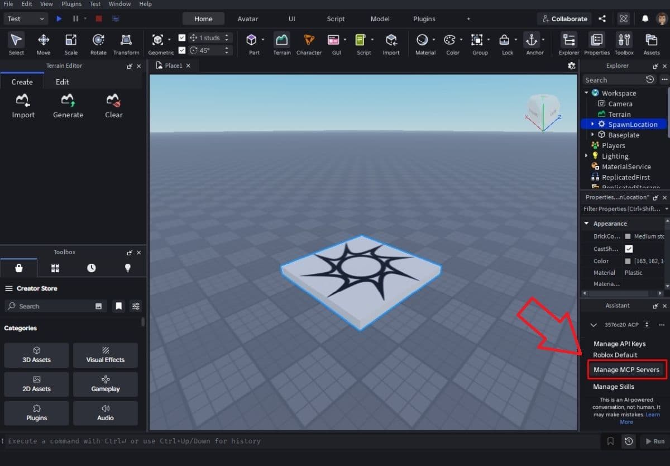Image resolution: width=670 pixels, height=466 pixels.
Task: Open the Edit tab in Terrain Editor
Action: [62, 82]
